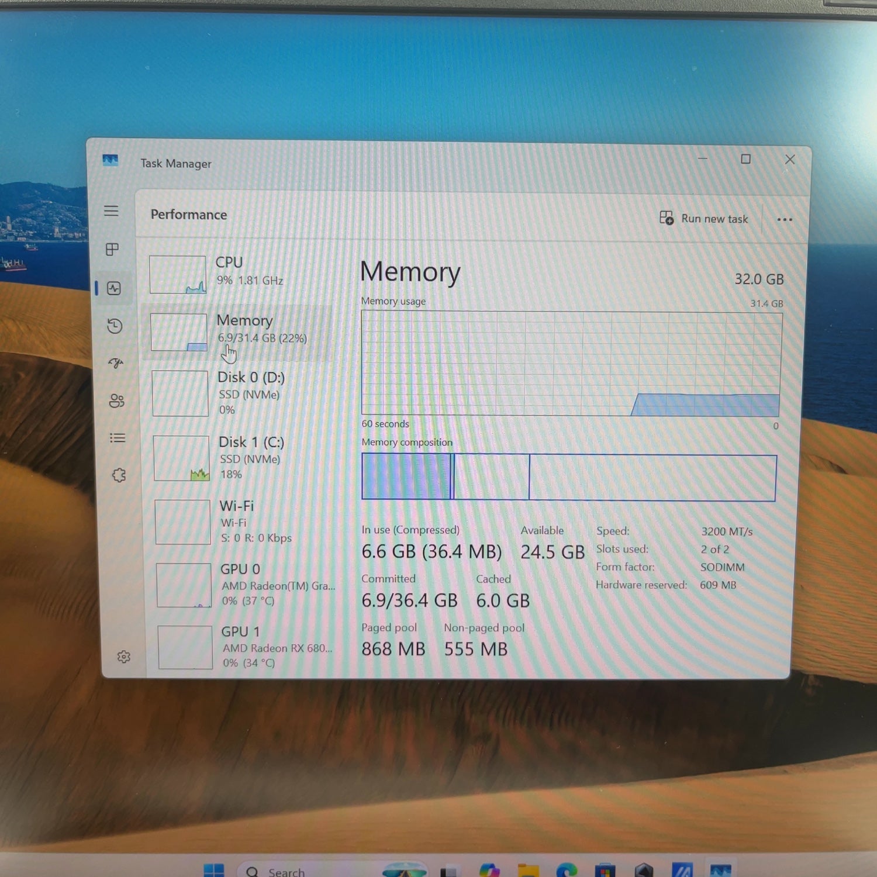
Task: Open the Users sidebar icon
Action: tap(117, 400)
